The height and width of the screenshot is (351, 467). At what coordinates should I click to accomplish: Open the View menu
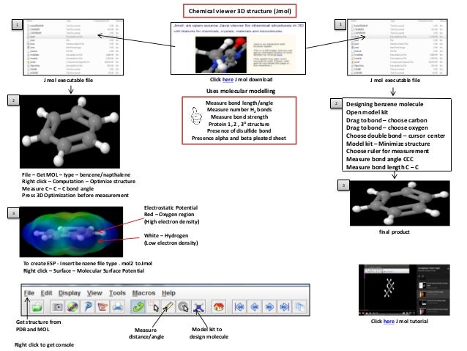coord(94,293)
